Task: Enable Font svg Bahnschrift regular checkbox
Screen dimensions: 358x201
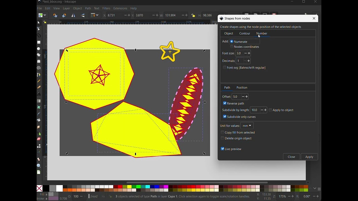Action: point(225,68)
